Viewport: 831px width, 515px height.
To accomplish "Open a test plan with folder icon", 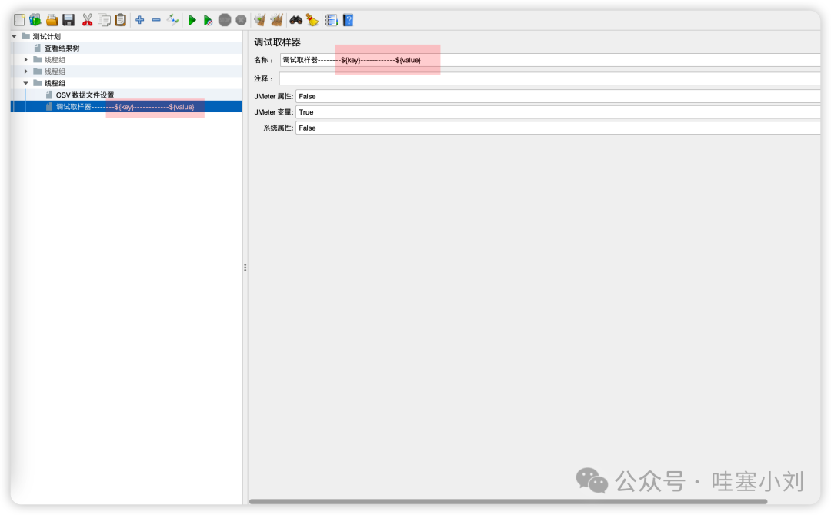I will click(x=52, y=20).
